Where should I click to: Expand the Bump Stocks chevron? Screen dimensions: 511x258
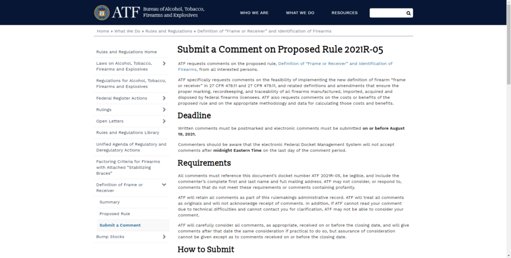164,237
